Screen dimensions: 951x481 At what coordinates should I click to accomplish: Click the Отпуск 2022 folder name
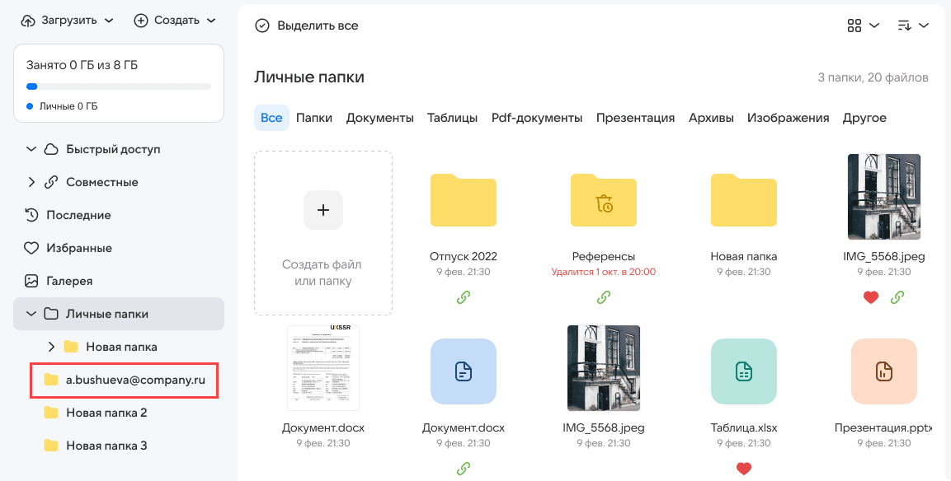tap(464, 256)
